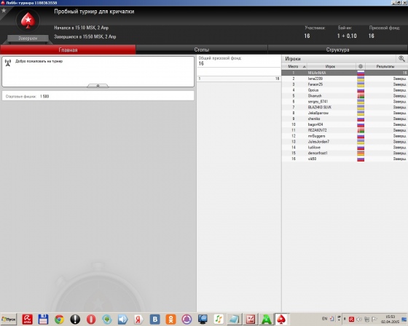Click the blue floppy disk taskbar icon
Viewport: 408px width, 326px height.
click(x=43, y=319)
